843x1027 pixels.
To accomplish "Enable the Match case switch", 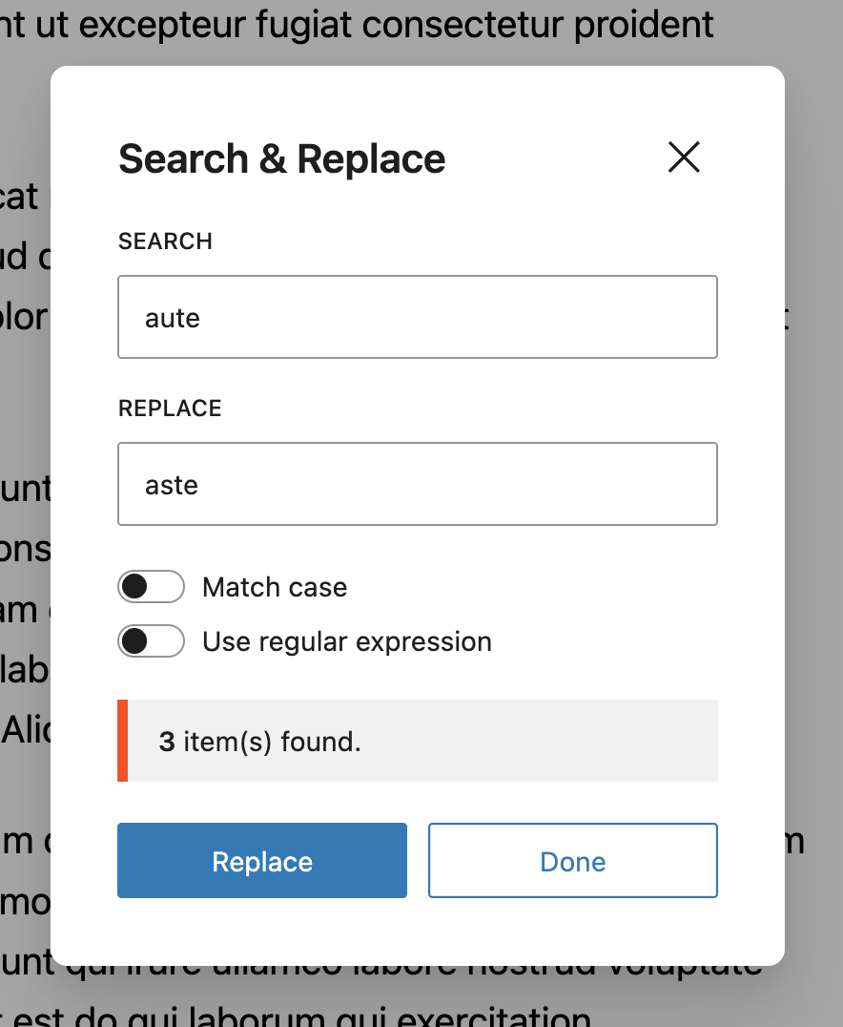I will point(151,587).
